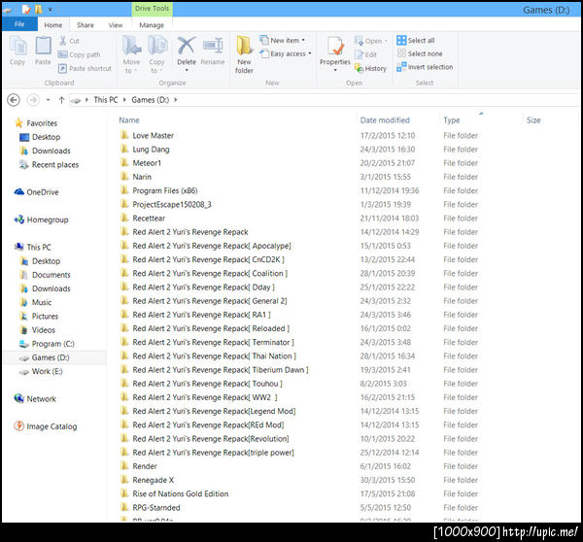Click This PC in the address bar
This screenshot has width=583, height=542.
click(x=106, y=100)
